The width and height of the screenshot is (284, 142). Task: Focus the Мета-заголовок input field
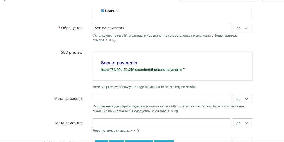coord(161,99)
